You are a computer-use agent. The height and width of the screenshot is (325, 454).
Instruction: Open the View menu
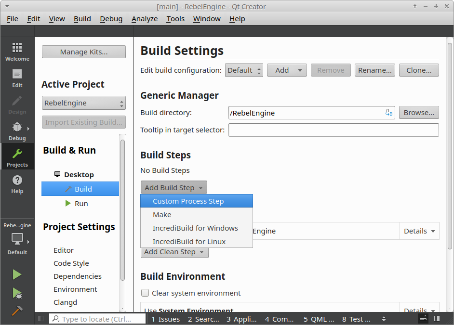[57, 19]
